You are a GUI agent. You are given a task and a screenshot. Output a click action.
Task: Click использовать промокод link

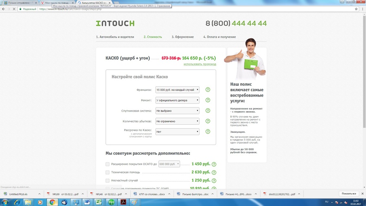(x=200, y=64)
